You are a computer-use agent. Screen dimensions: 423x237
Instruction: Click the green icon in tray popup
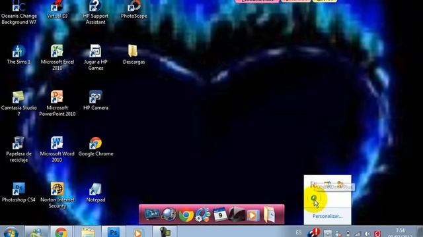point(313,198)
